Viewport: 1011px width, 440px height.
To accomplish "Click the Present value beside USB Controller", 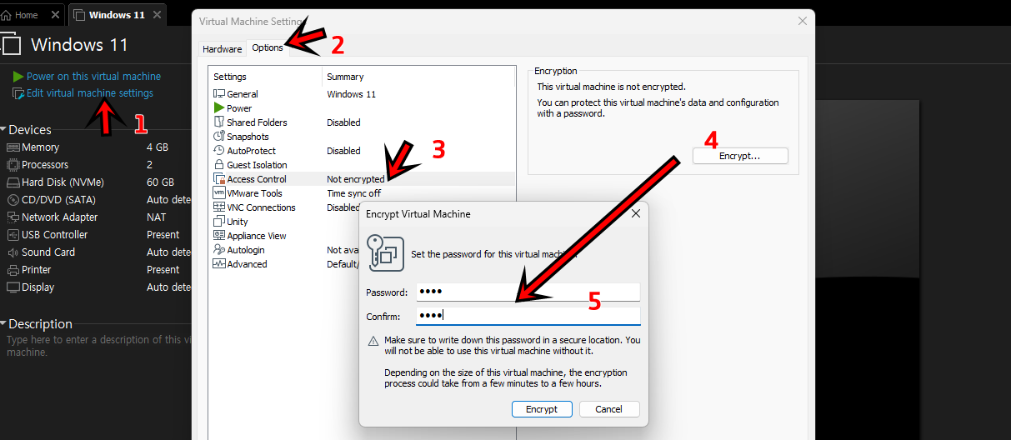I will point(163,235).
